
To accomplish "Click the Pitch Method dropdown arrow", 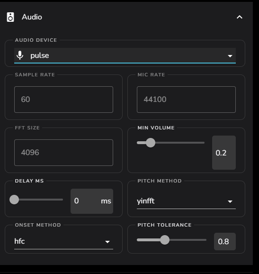I will tap(230, 201).
